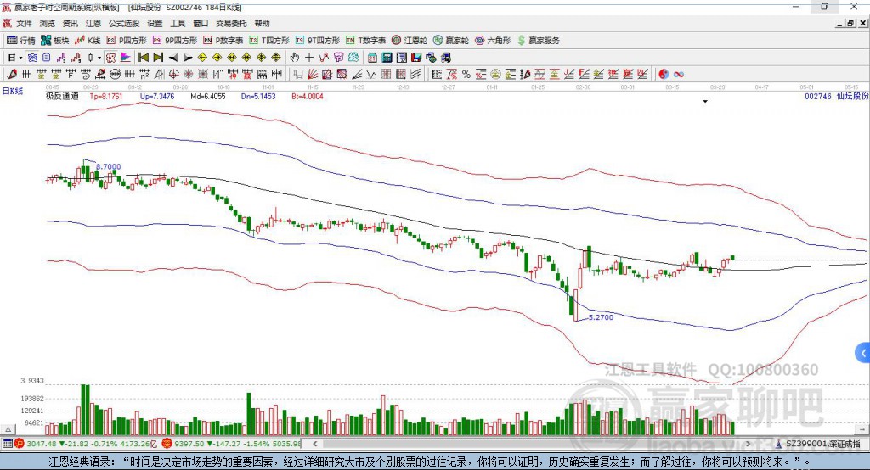Select the hand pan tool
The width and height of the screenshot is (870, 470).
(295, 58)
